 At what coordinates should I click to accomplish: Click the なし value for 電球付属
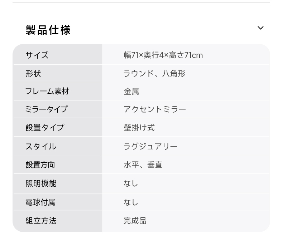coord(131,202)
